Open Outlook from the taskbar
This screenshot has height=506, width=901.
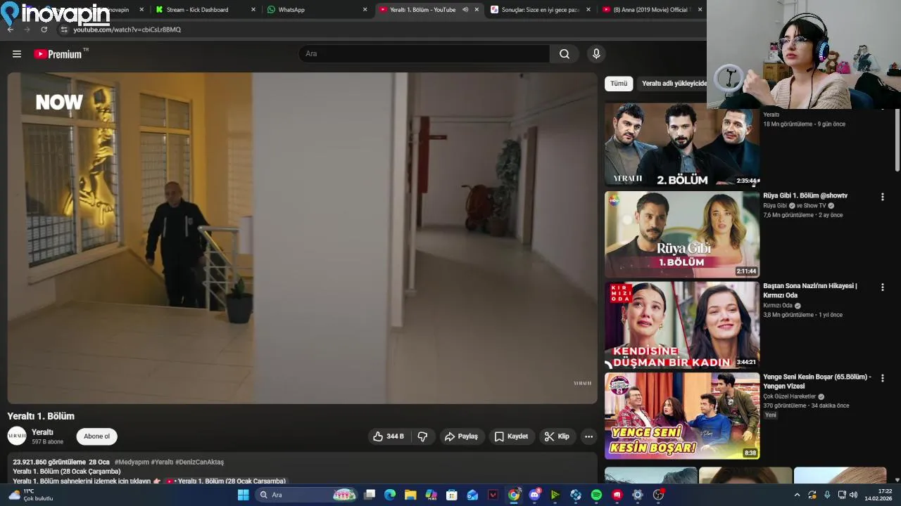tap(472, 495)
